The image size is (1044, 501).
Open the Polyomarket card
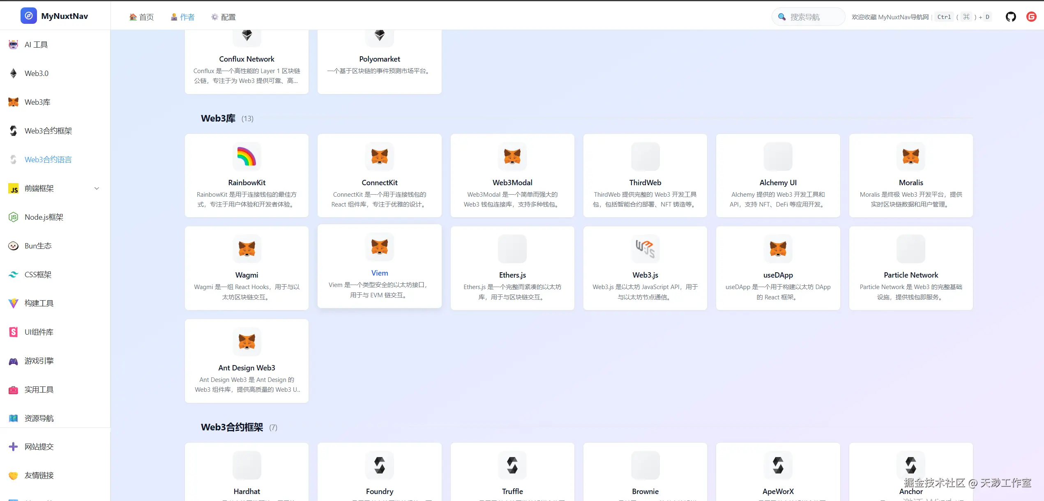[379, 59]
